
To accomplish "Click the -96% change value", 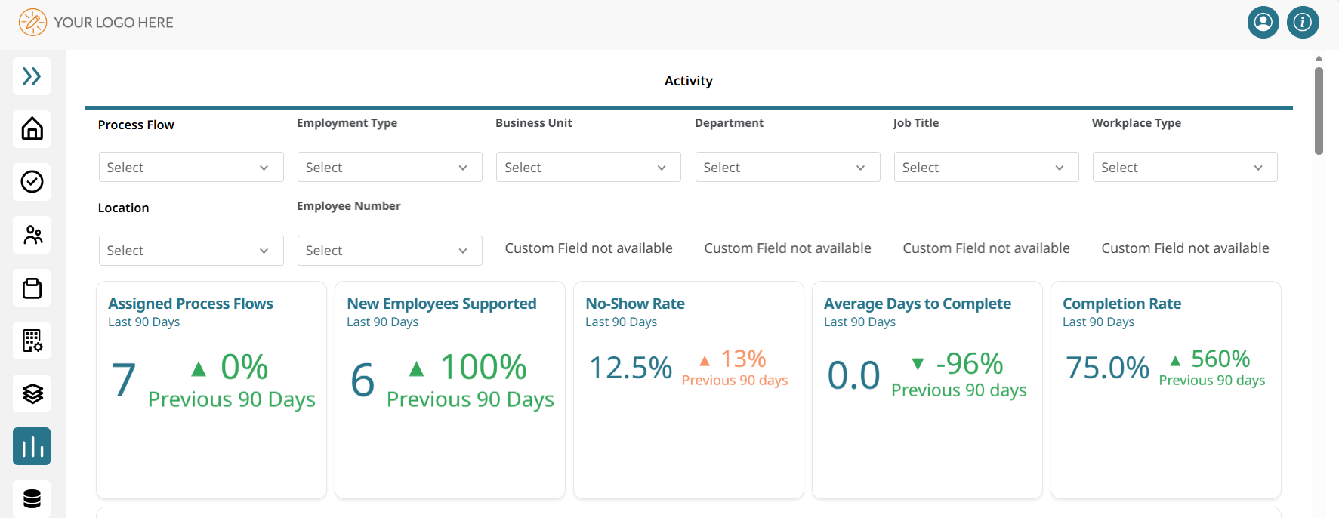I will [970, 364].
